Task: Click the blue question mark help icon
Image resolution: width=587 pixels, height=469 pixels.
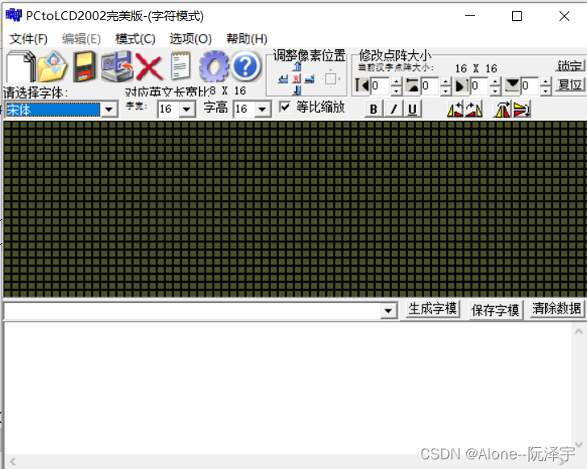Action: coord(246,67)
